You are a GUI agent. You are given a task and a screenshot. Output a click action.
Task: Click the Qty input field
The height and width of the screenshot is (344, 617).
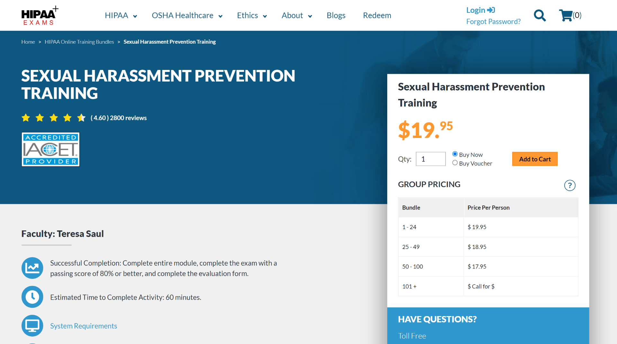point(431,159)
